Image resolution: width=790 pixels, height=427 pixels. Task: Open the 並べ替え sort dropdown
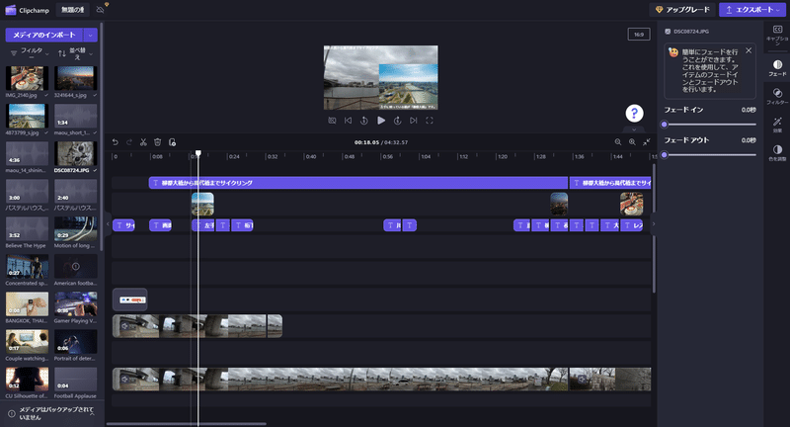tap(76, 53)
